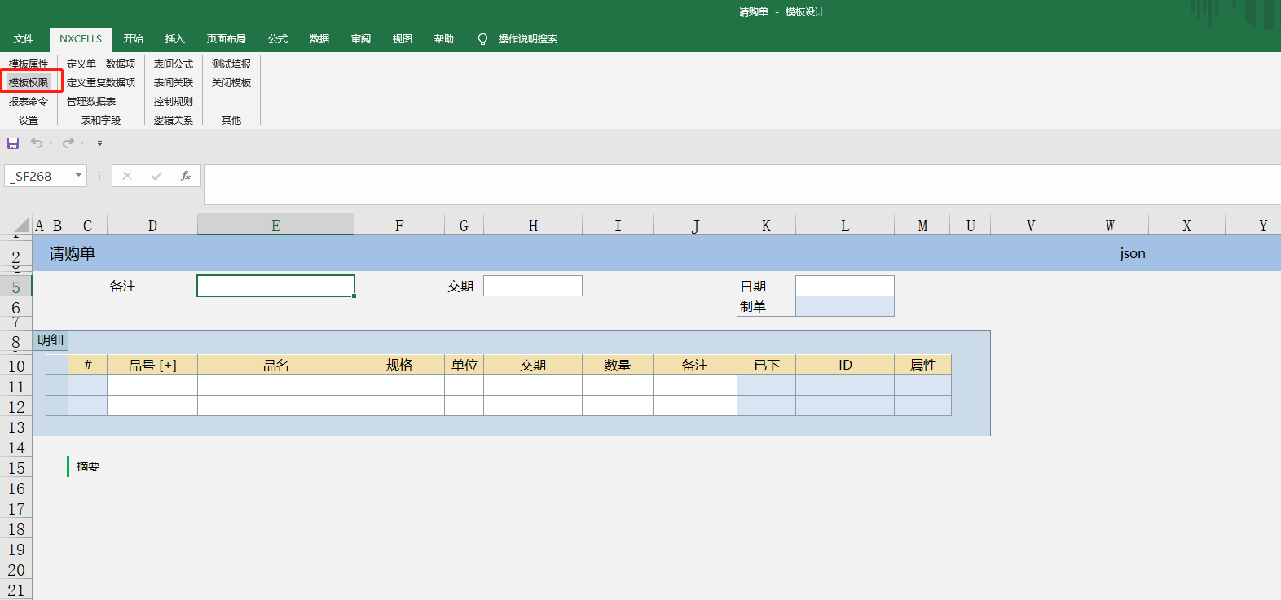Open Customize Quick Access Toolbar dropdown
The width and height of the screenshot is (1281, 600).
tap(99, 143)
